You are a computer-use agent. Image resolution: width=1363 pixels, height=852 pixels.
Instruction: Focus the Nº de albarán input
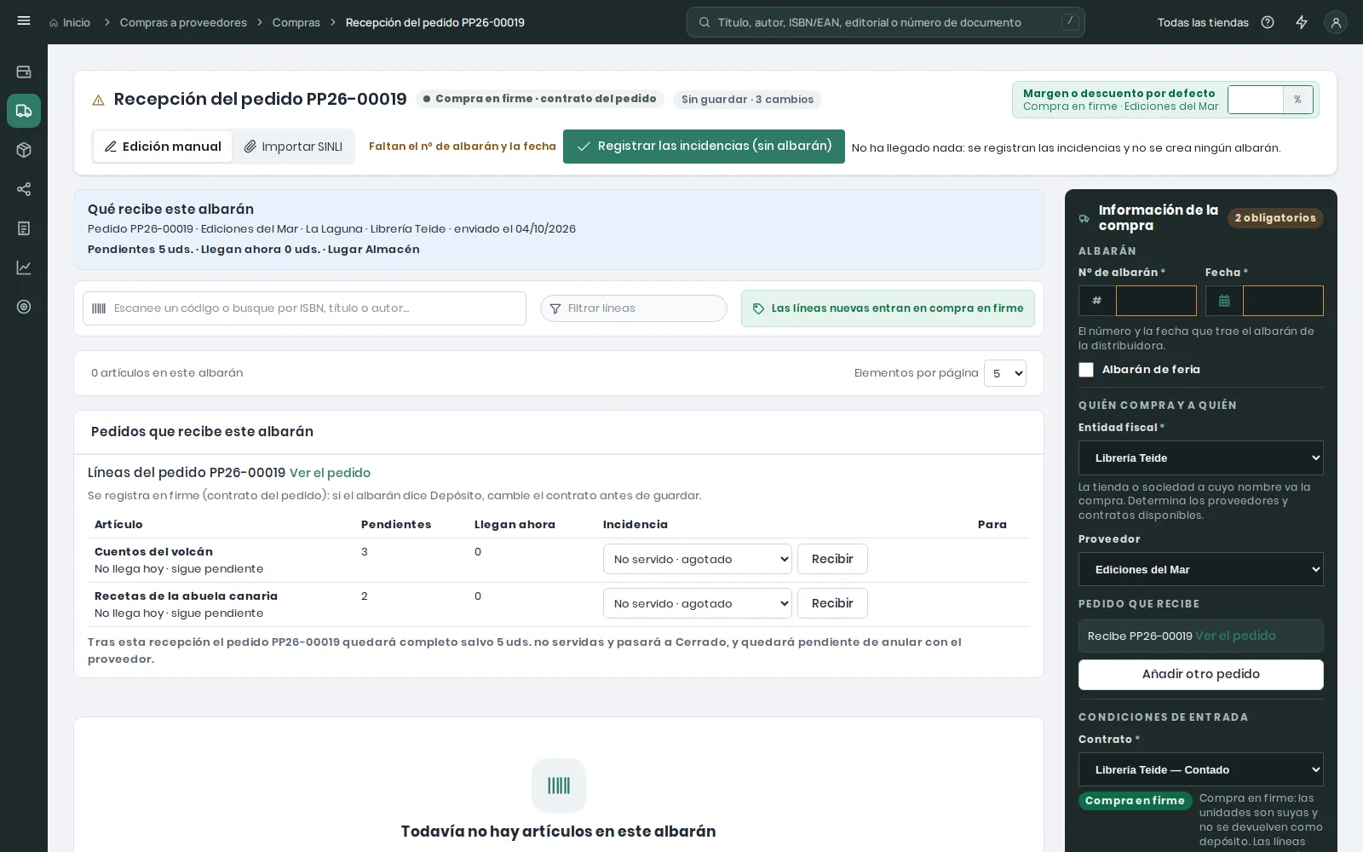(x=1156, y=301)
